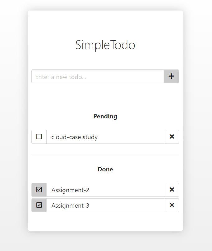Focus the 'Enter a new todo...' field
This screenshot has height=251, width=212.
[98, 76]
